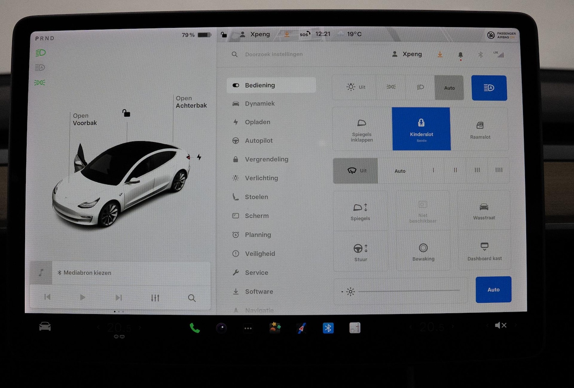The image size is (574, 388).
Task: Toggle automatic high beam headlights
Action: [489, 88]
